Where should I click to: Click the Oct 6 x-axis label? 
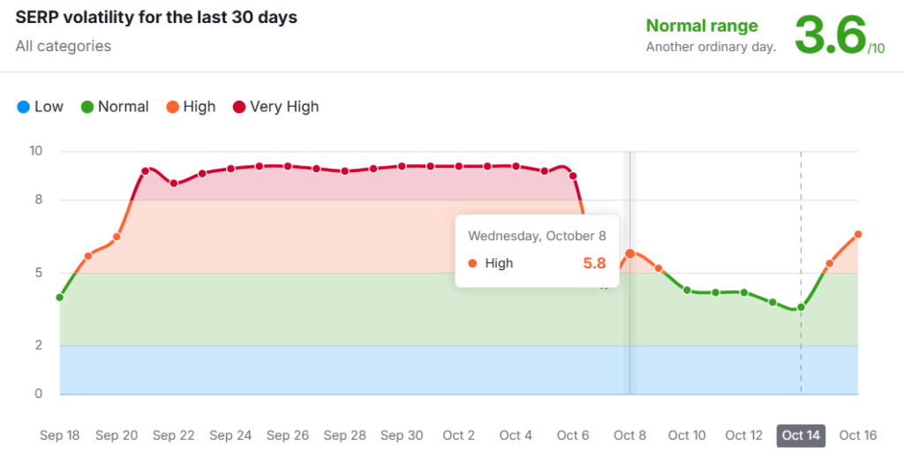click(573, 435)
